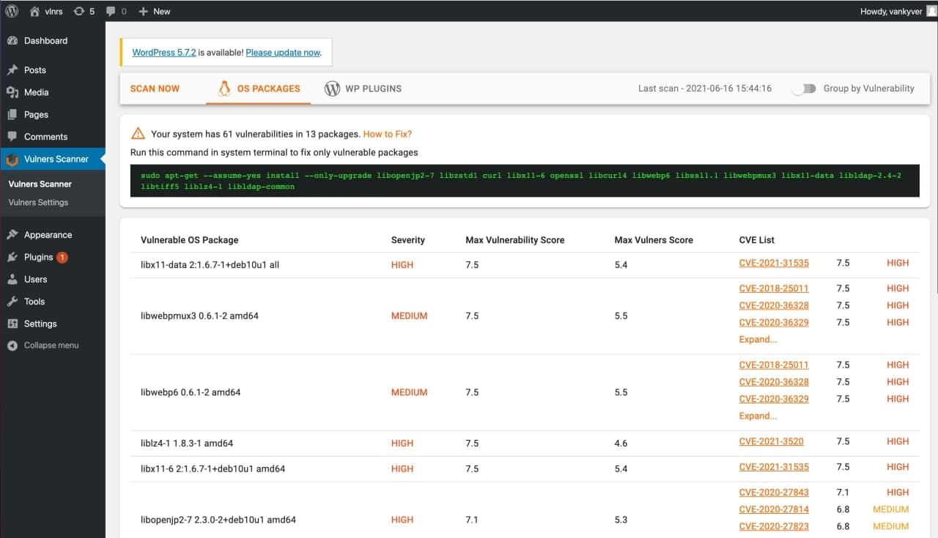Click the WordPress icon on WP Plugins tab
Image resolution: width=938 pixels, height=538 pixels.
coord(332,89)
